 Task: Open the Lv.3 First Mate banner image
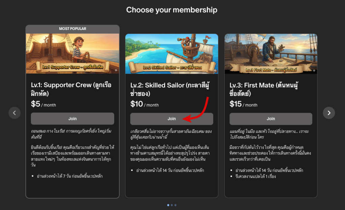click(x=271, y=54)
